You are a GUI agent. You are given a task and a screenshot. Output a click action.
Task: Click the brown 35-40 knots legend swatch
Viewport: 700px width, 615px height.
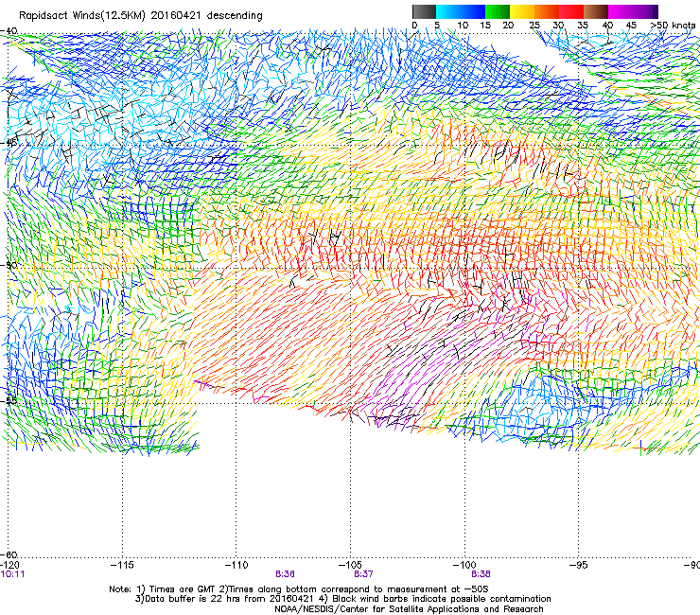tap(596, 11)
